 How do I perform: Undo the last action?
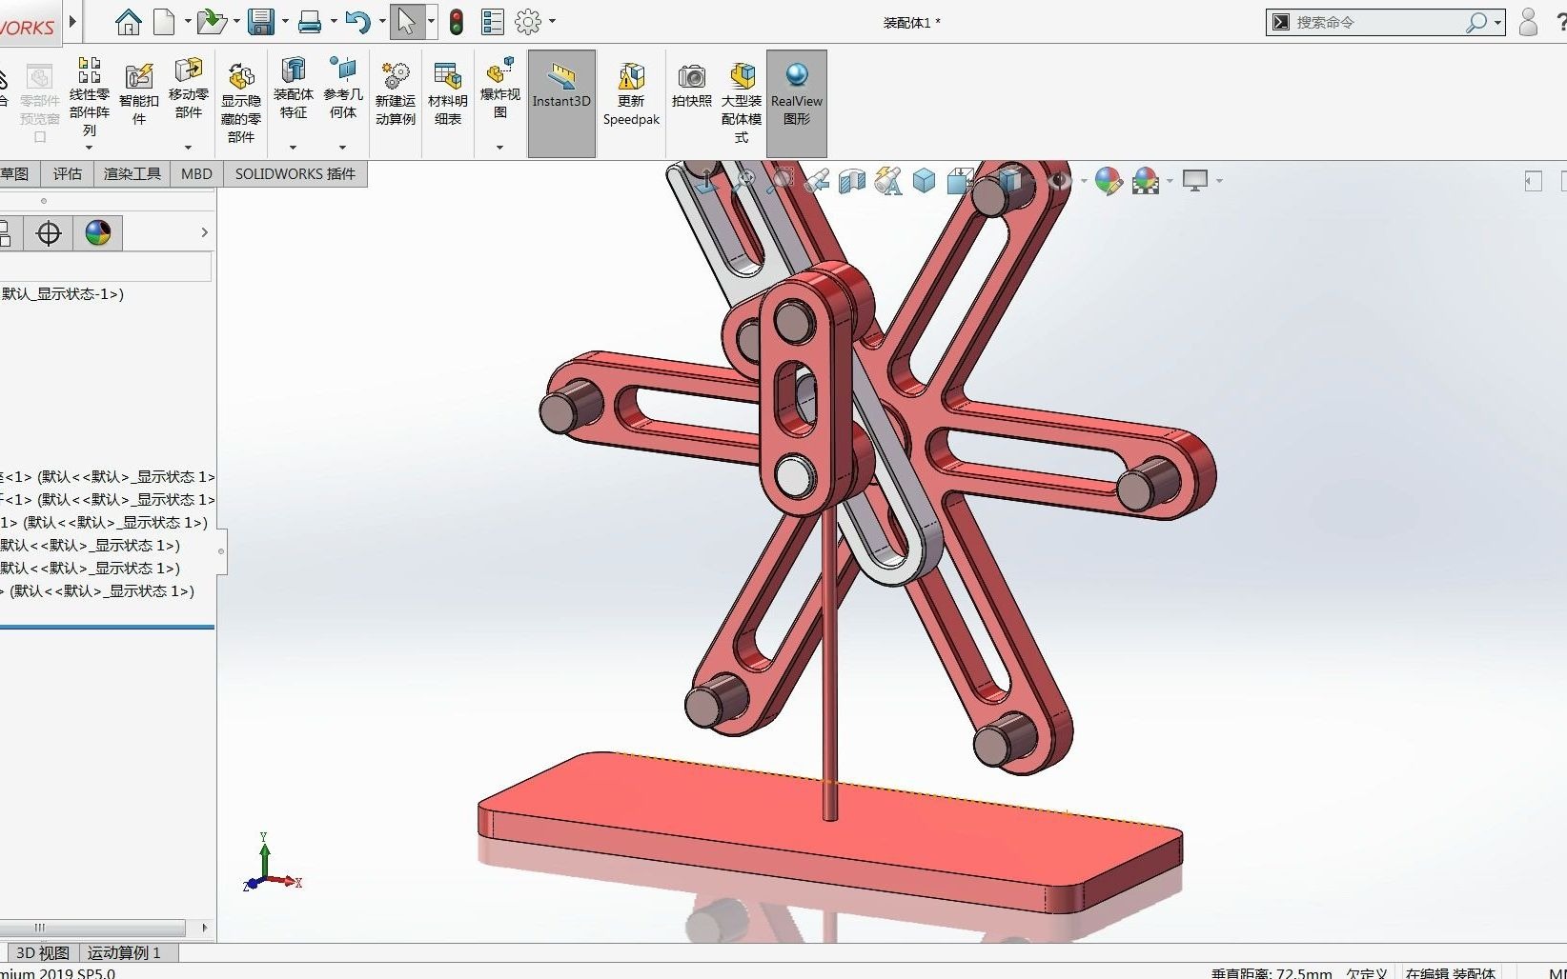tap(358, 21)
